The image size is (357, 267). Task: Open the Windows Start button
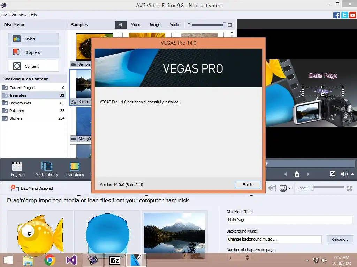(8, 260)
